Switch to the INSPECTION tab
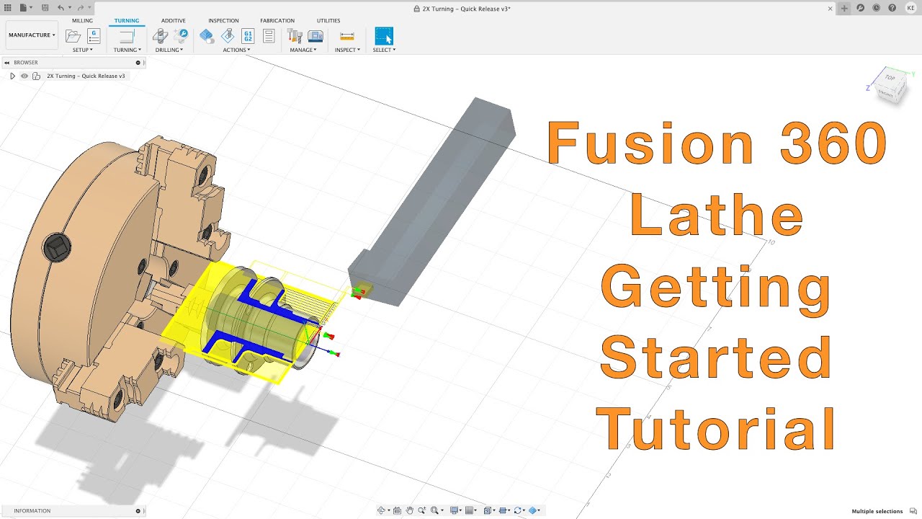Image resolution: width=922 pixels, height=519 pixels. click(223, 21)
